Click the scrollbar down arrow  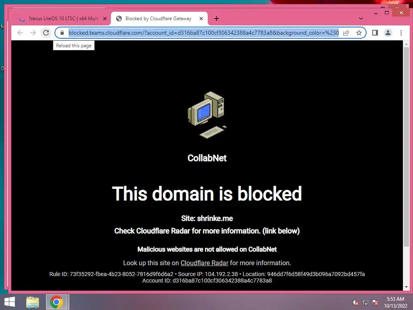[406, 287]
